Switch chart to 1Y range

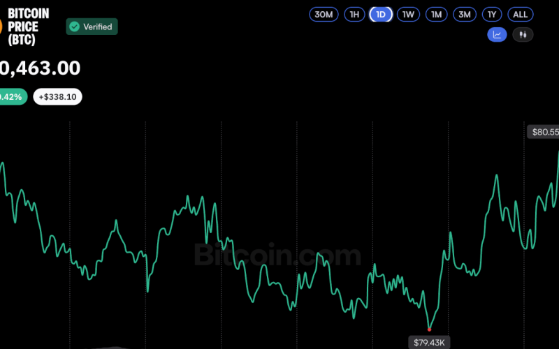(492, 15)
